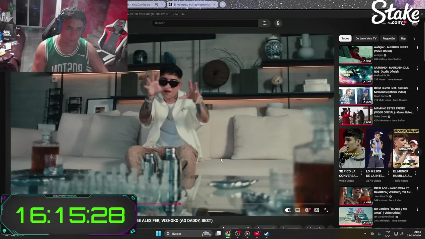Open options menu for David Guetta Memories

[417, 89]
